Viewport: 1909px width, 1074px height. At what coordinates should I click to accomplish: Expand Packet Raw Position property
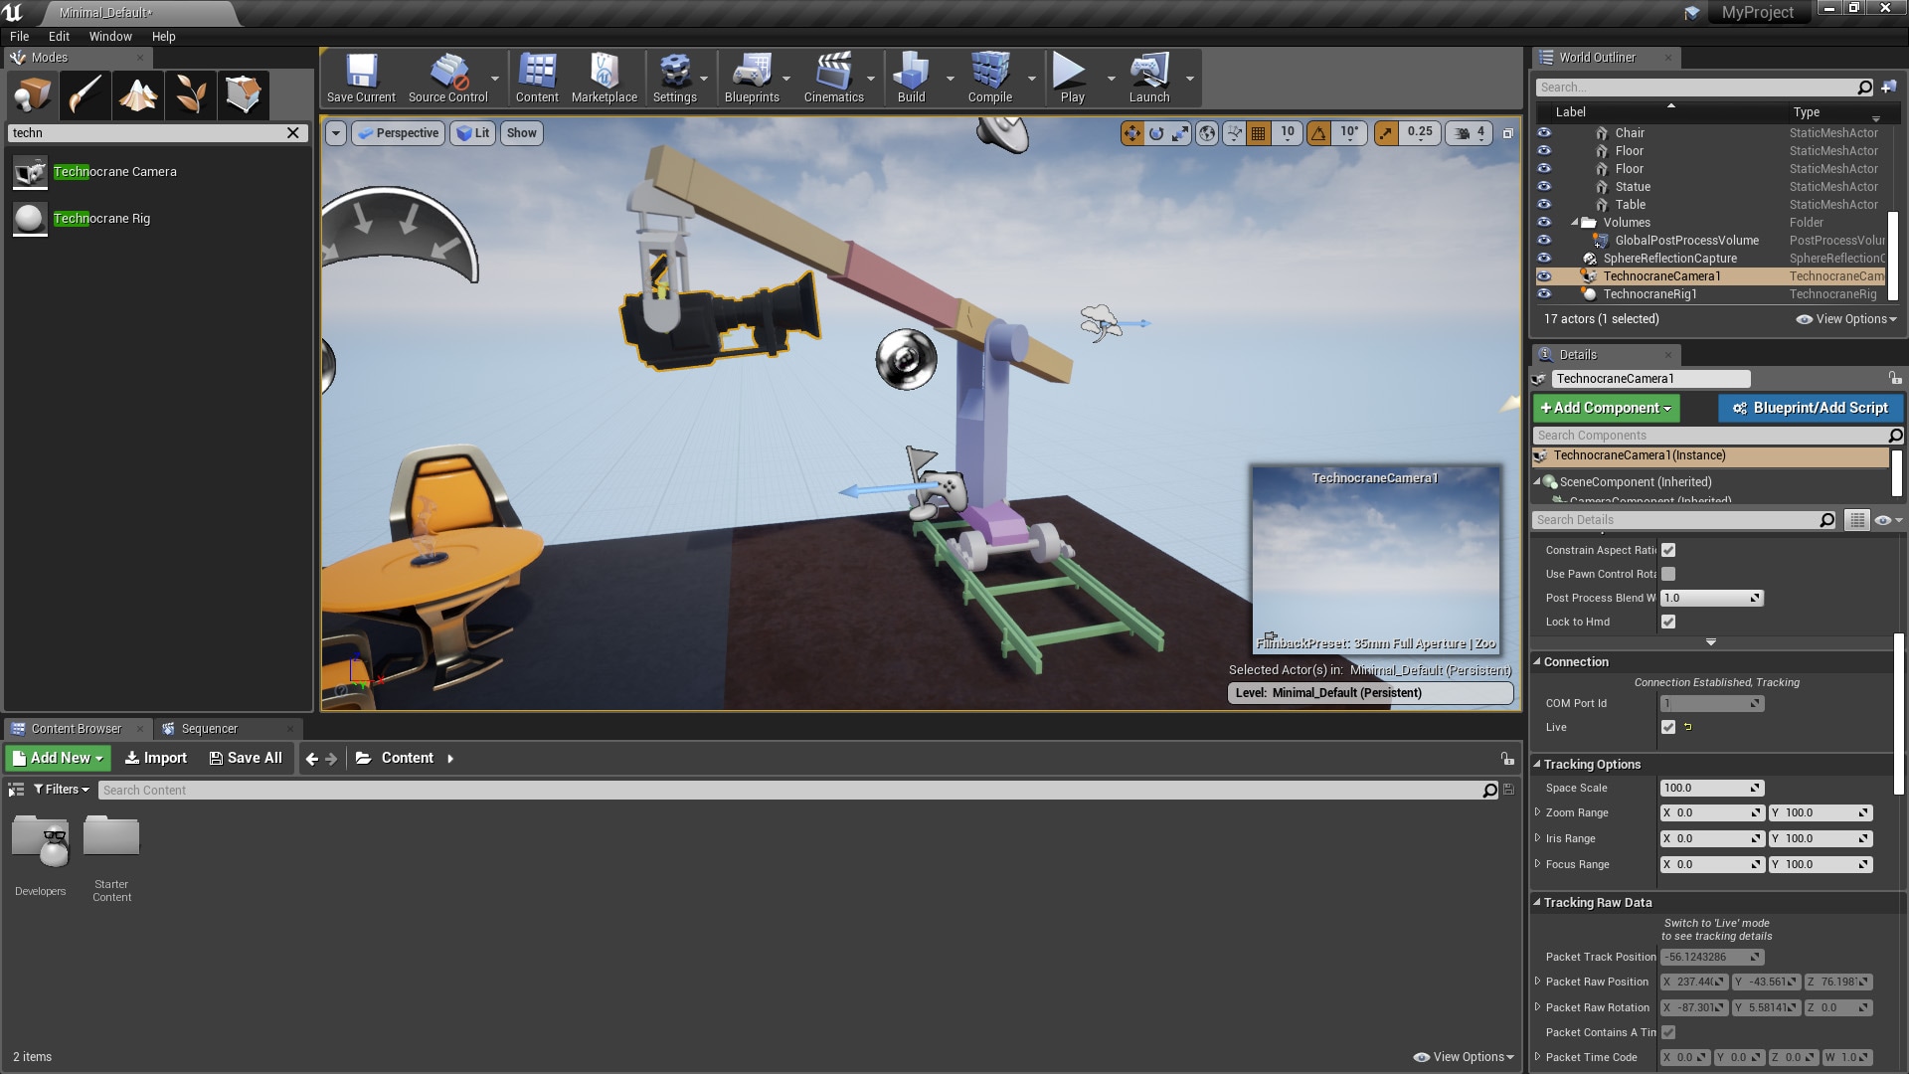click(1538, 982)
